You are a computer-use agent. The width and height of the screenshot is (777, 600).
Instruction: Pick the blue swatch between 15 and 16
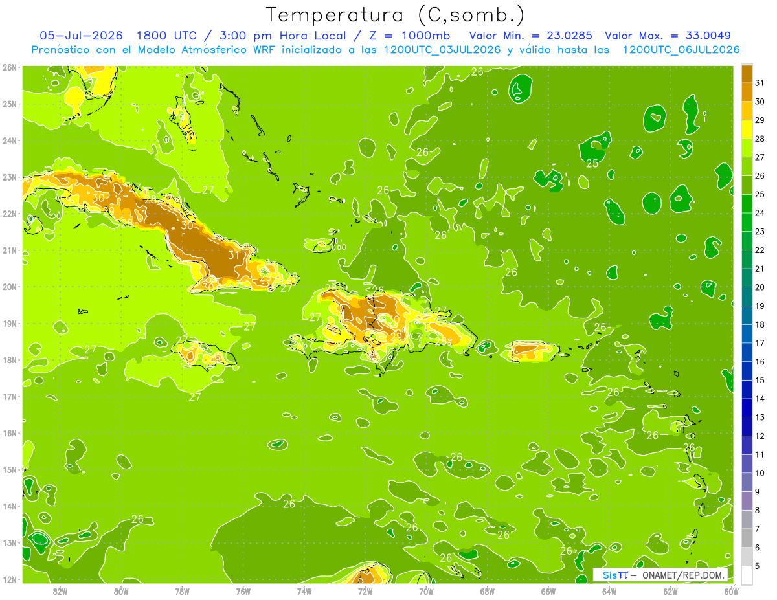(747, 371)
